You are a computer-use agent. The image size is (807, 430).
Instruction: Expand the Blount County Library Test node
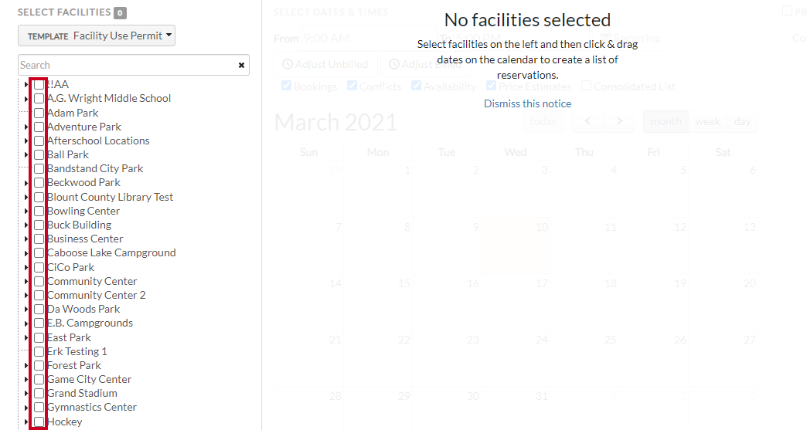pos(26,198)
